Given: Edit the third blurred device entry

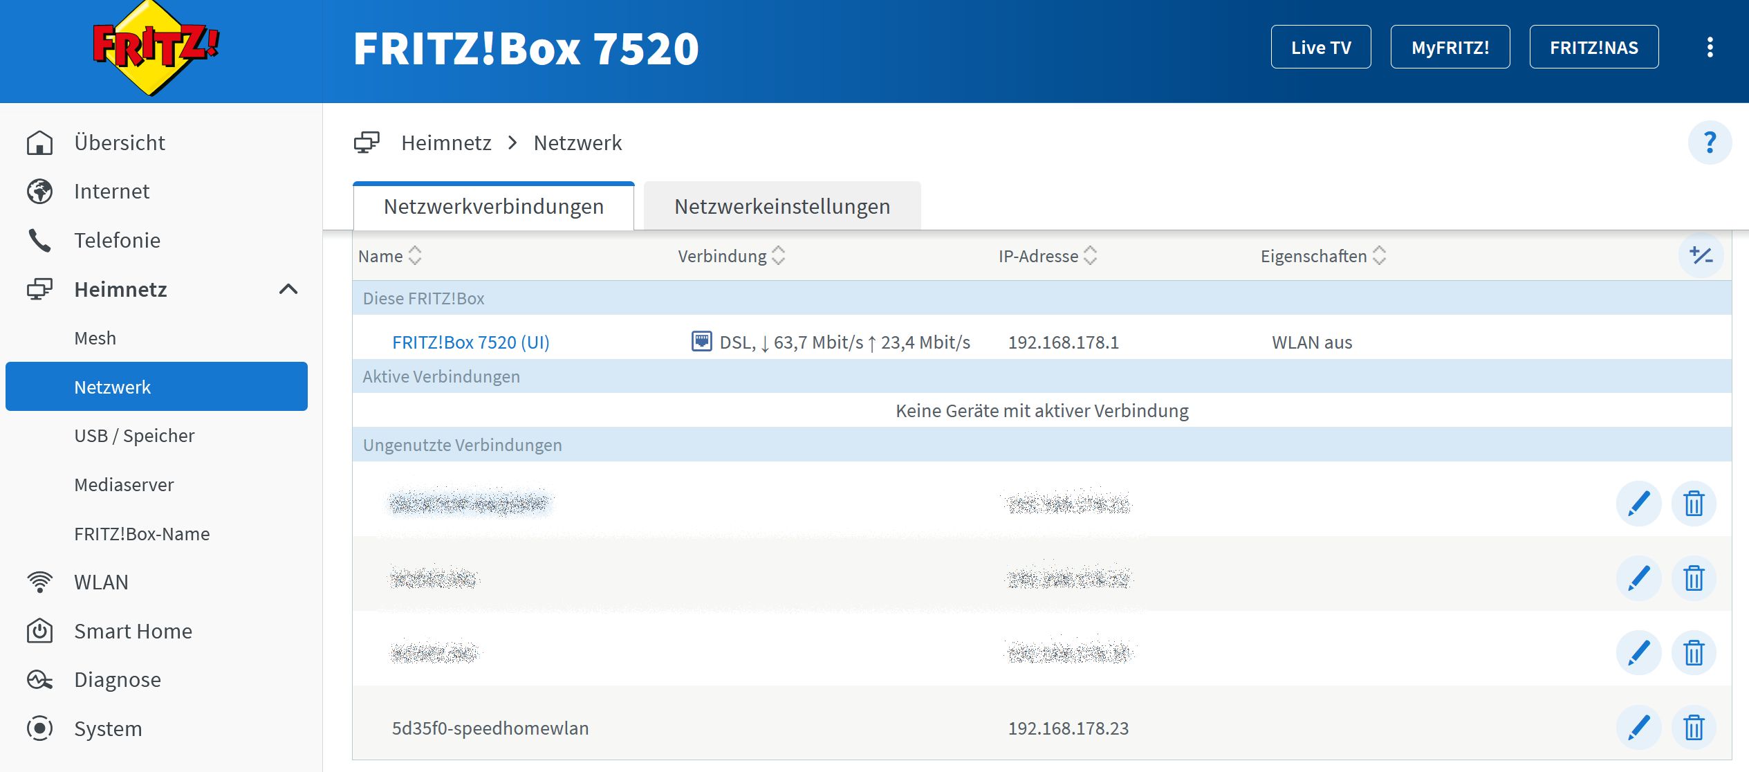Looking at the screenshot, I should (x=1638, y=652).
